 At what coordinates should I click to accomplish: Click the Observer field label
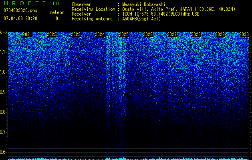(x=81, y=4)
